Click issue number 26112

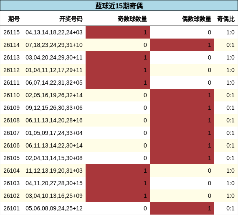point(12,70)
